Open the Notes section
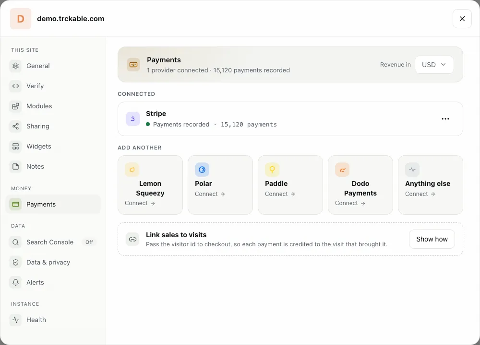 point(53,167)
